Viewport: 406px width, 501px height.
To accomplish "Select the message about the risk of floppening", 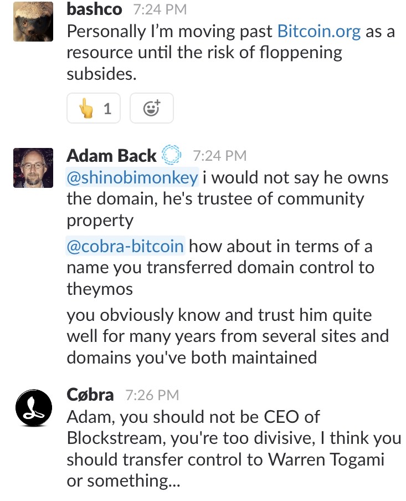I will [231, 53].
